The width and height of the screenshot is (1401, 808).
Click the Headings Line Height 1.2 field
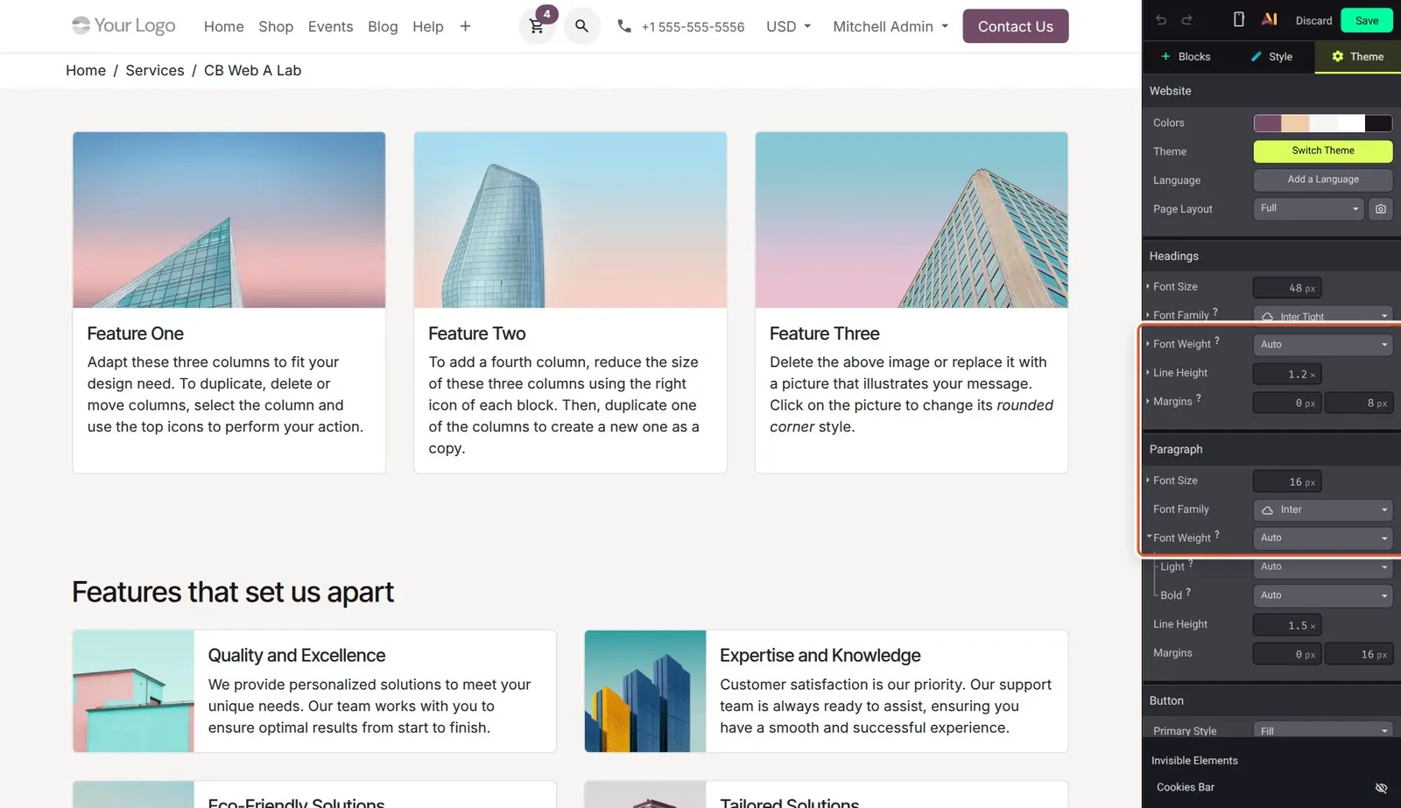pos(1287,374)
